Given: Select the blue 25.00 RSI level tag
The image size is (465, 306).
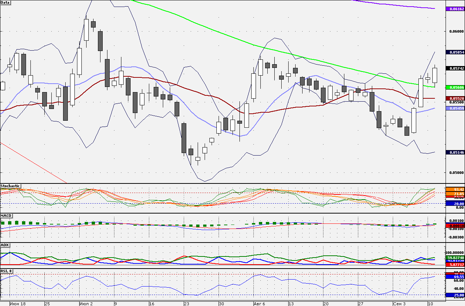Looking at the screenshot, I should pos(455,295).
